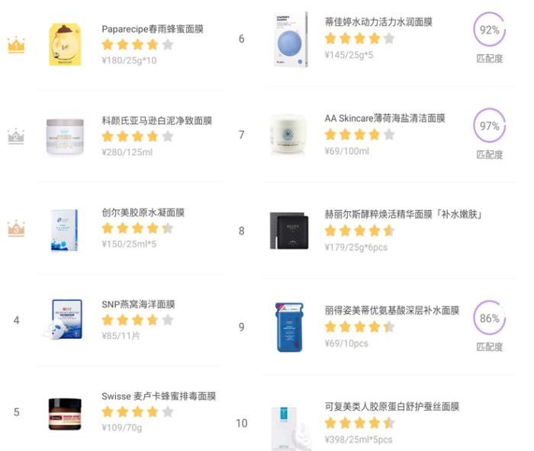This screenshot has width=534, height=451.
Task: Select the 创尔美 collagen mask thumbnail
Action: (64, 229)
